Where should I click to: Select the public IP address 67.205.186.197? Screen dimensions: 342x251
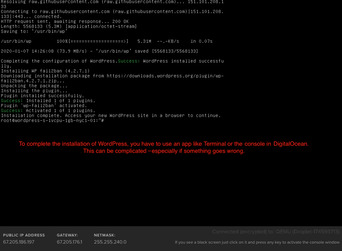(19, 242)
